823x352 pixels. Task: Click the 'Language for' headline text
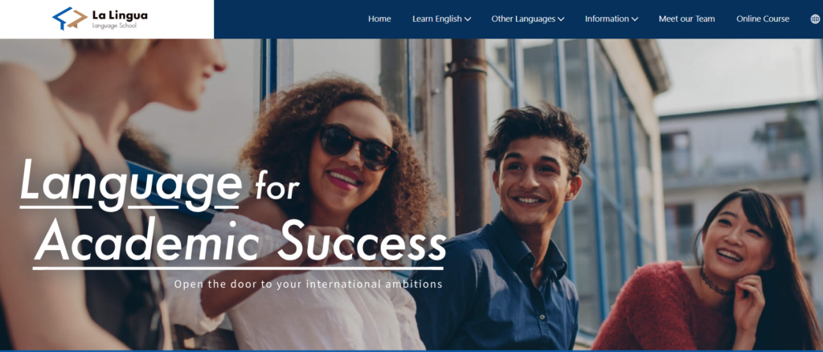click(x=160, y=185)
